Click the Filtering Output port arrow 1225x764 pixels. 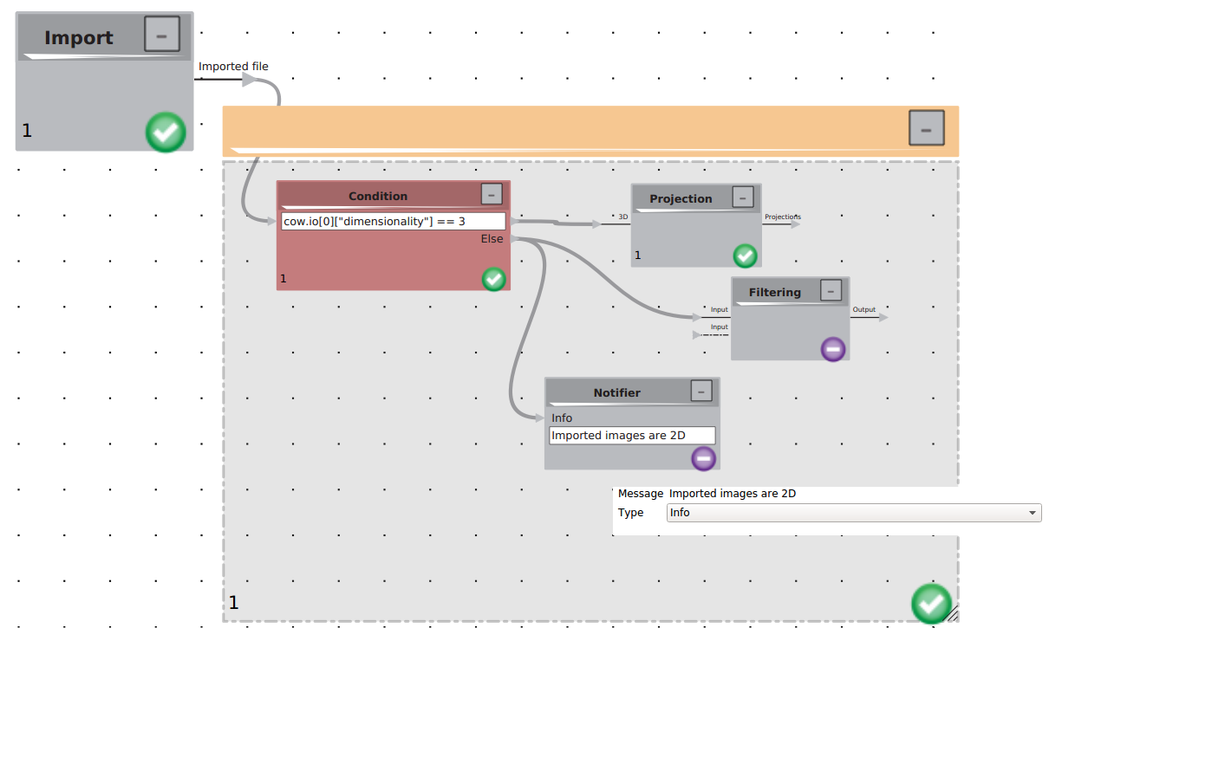pos(883,317)
